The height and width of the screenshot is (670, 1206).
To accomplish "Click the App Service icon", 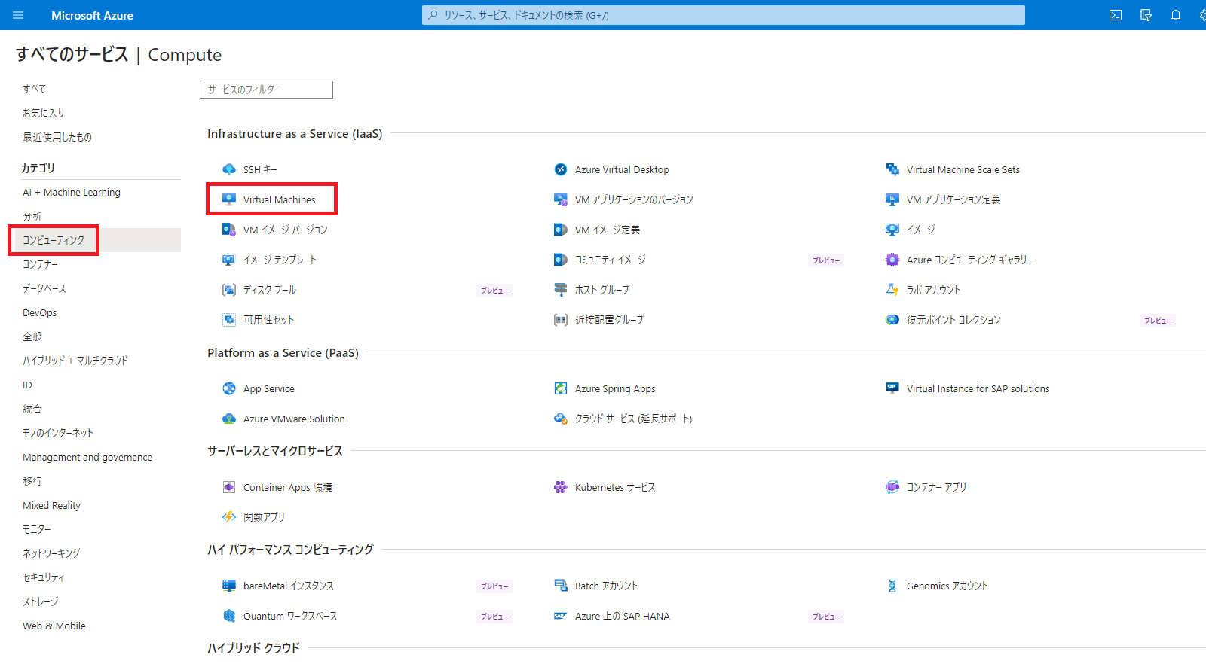I will coord(229,388).
